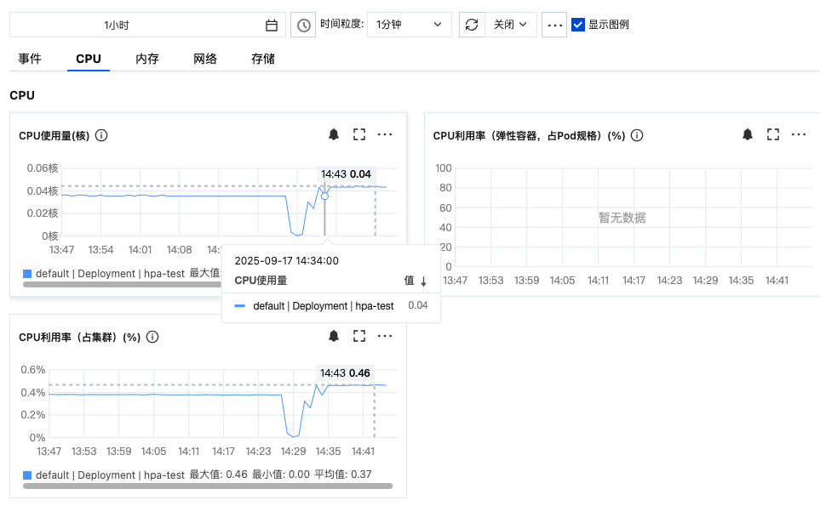Expand CPU使用量(核) chart to fullscreen
Image resolution: width=820 pixels, height=506 pixels.
point(359,134)
